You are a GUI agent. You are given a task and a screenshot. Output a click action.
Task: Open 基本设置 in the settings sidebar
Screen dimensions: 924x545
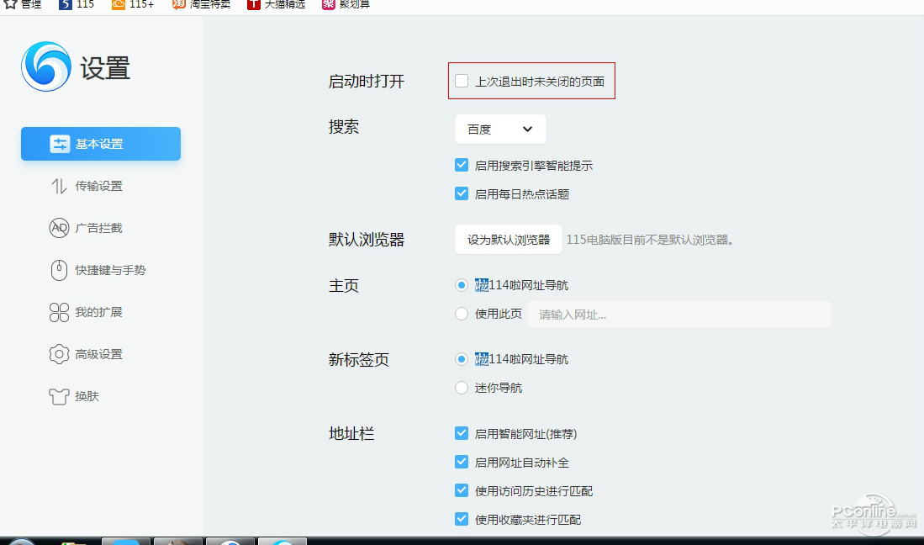click(x=101, y=144)
